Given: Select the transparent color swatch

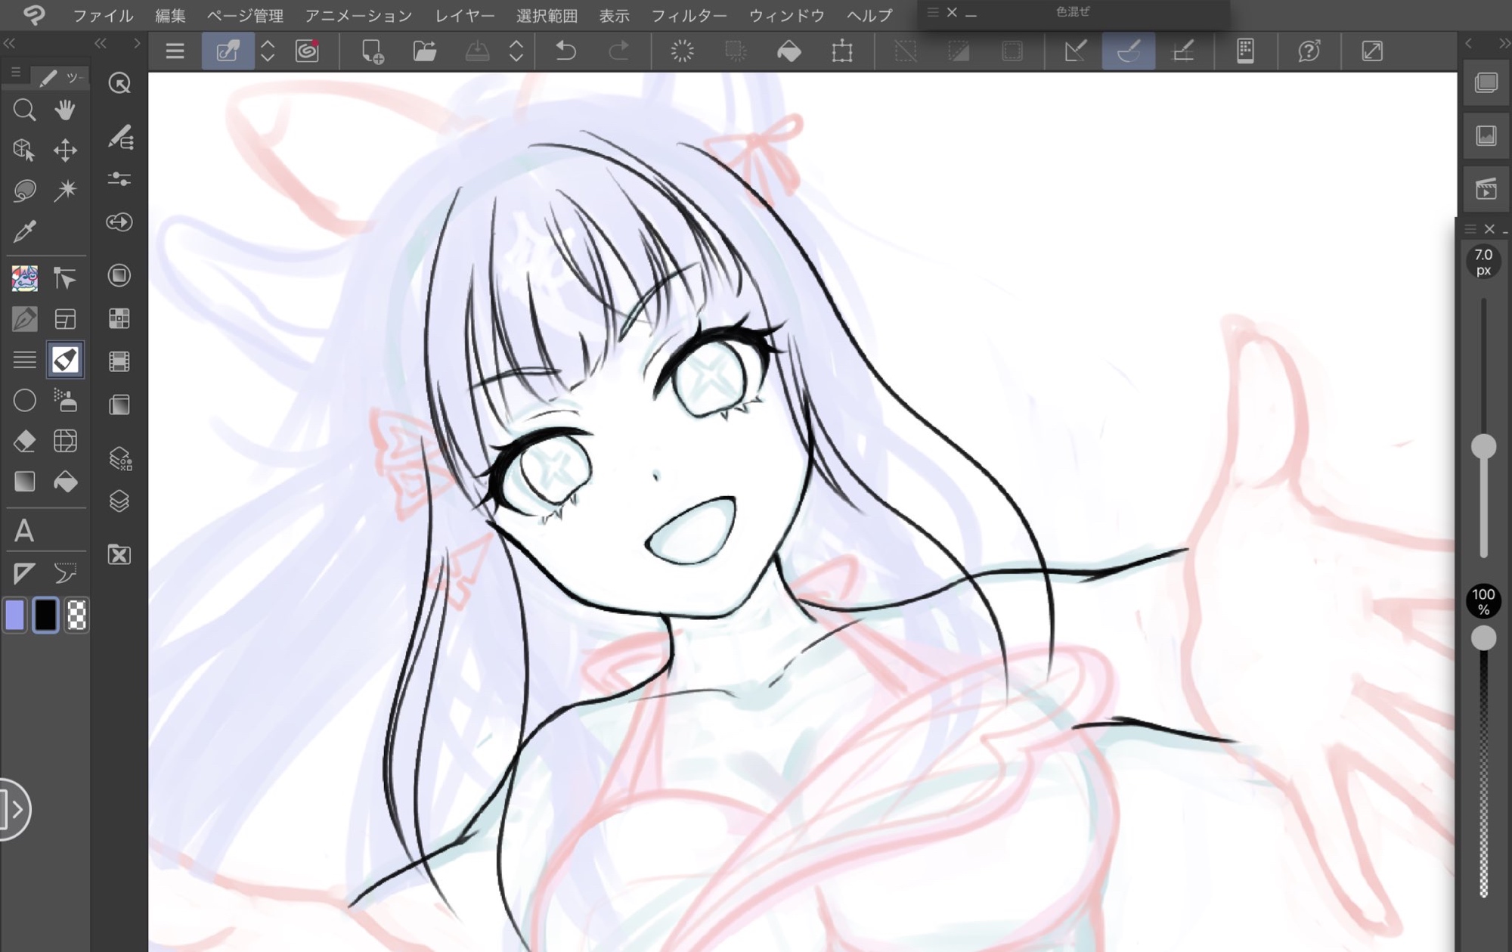Looking at the screenshot, I should pyautogui.click(x=76, y=616).
